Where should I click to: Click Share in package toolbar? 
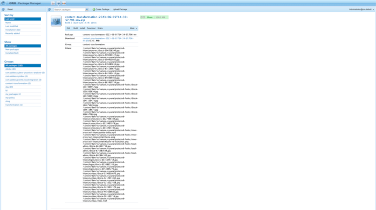point(100,28)
